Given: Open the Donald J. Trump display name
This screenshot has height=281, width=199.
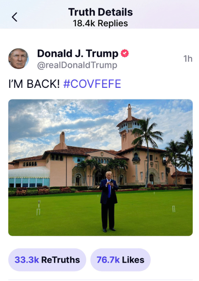Looking at the screenshot, I should pos(77,53).
